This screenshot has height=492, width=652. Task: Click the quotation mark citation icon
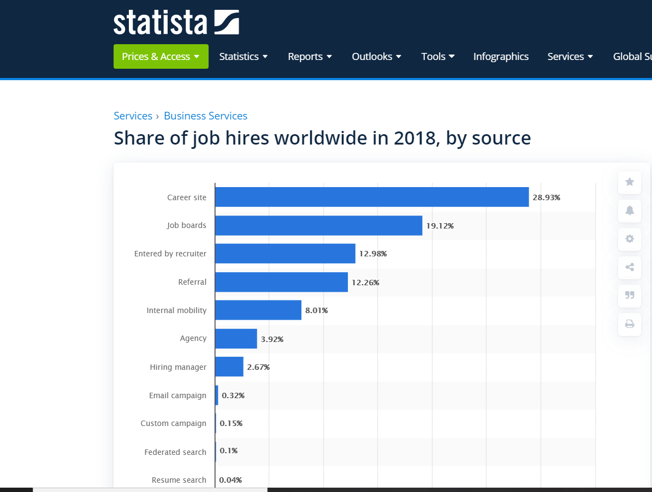click(630, 295)
